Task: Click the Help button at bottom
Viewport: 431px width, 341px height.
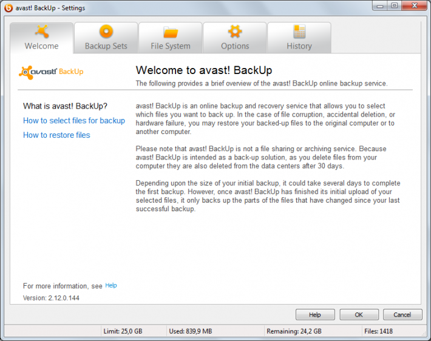Action: [315, 315]
